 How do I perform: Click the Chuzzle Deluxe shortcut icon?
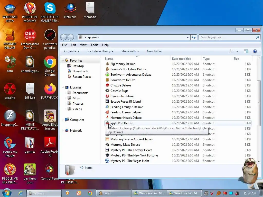(107, 85)
